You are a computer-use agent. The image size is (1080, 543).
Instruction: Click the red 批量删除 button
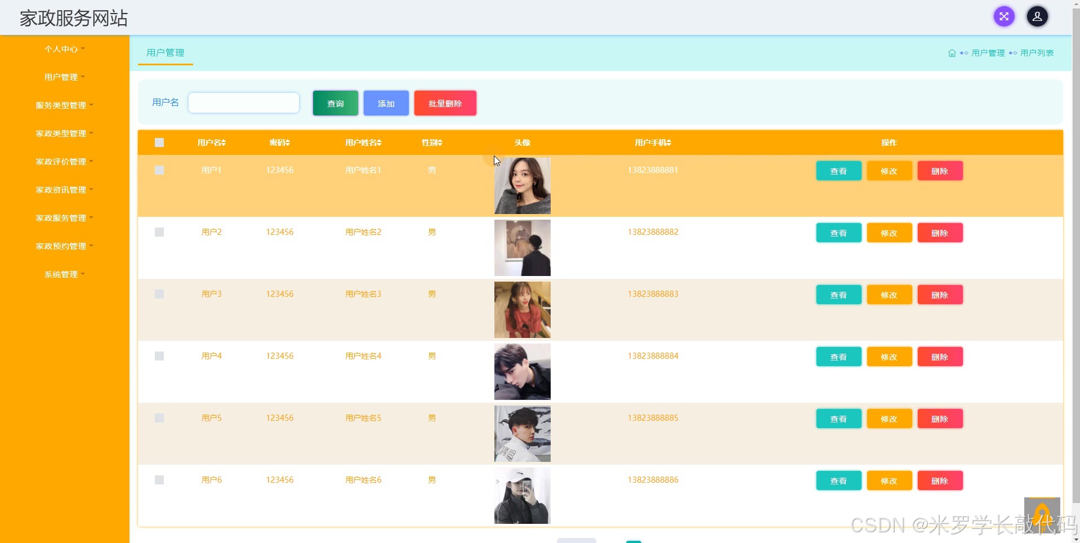[445, 103]
